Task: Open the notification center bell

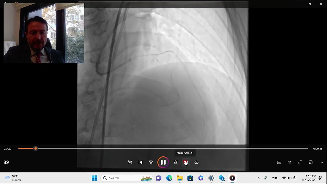Action: [x=320, y=178]
